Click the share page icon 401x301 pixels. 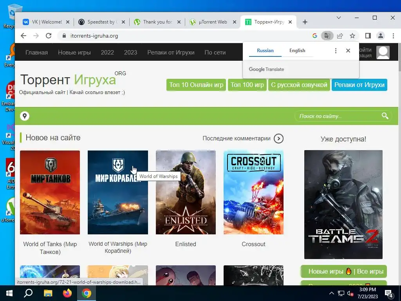click(340, 36)
